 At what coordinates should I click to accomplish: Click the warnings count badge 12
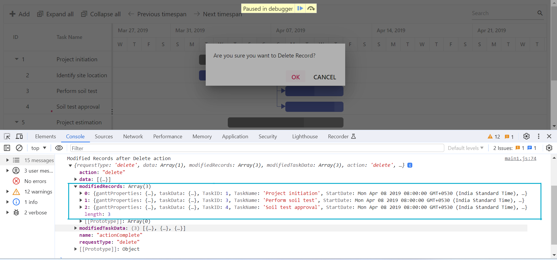tap(494, 137)
